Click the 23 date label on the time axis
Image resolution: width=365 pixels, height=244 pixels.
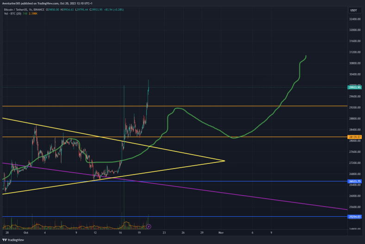click(x=164, y=232)
